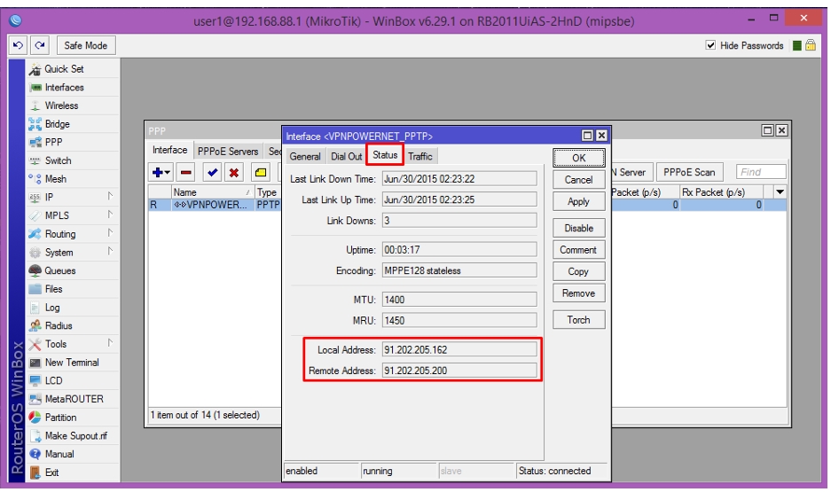831x492 pixels.
Task: Click the Encoding field MPPE128 stateless
Action: (x=459, y=270)
